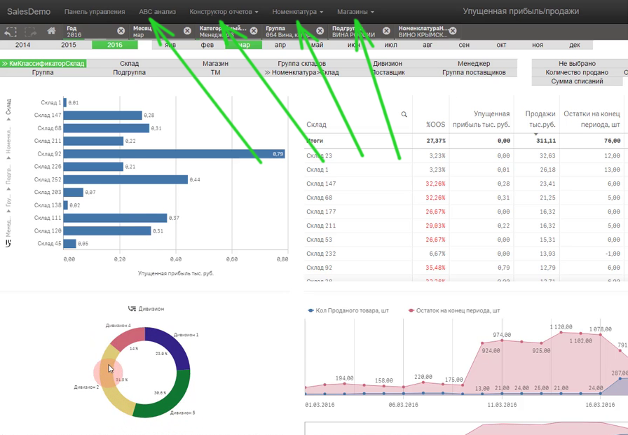Click the drill-down icon beside the bar chart
The image size is (628, 435).
coord(8,243)
